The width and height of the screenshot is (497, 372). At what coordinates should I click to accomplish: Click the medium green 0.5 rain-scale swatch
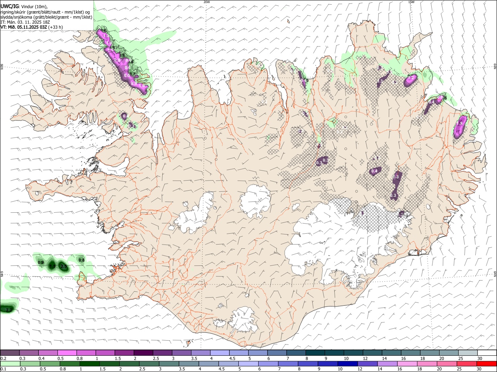click(50, 363)
